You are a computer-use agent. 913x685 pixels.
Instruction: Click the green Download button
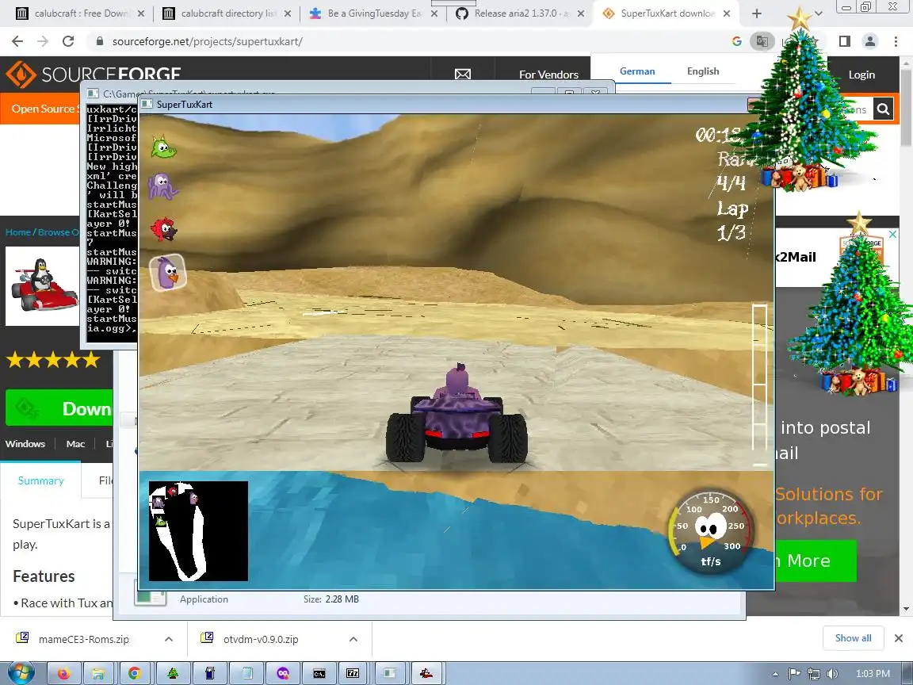coord(59,408)
